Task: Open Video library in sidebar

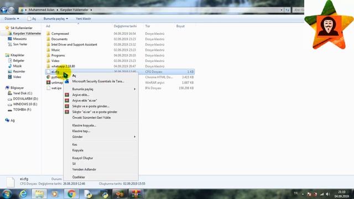Action: [17, 77]
